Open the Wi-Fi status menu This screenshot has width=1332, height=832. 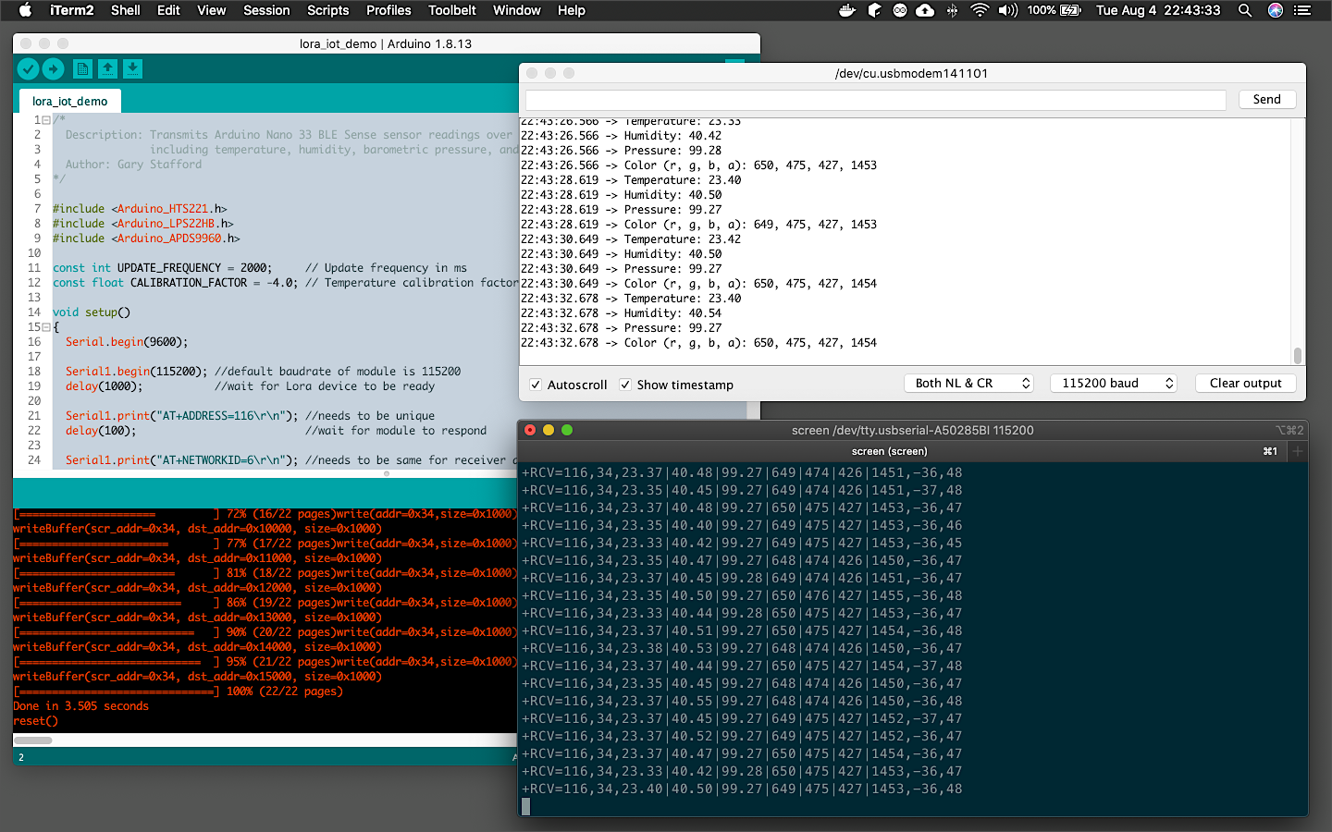point(980,10)
